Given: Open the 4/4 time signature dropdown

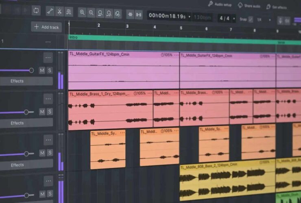Looking at the screenshot, I should (234, 19).
